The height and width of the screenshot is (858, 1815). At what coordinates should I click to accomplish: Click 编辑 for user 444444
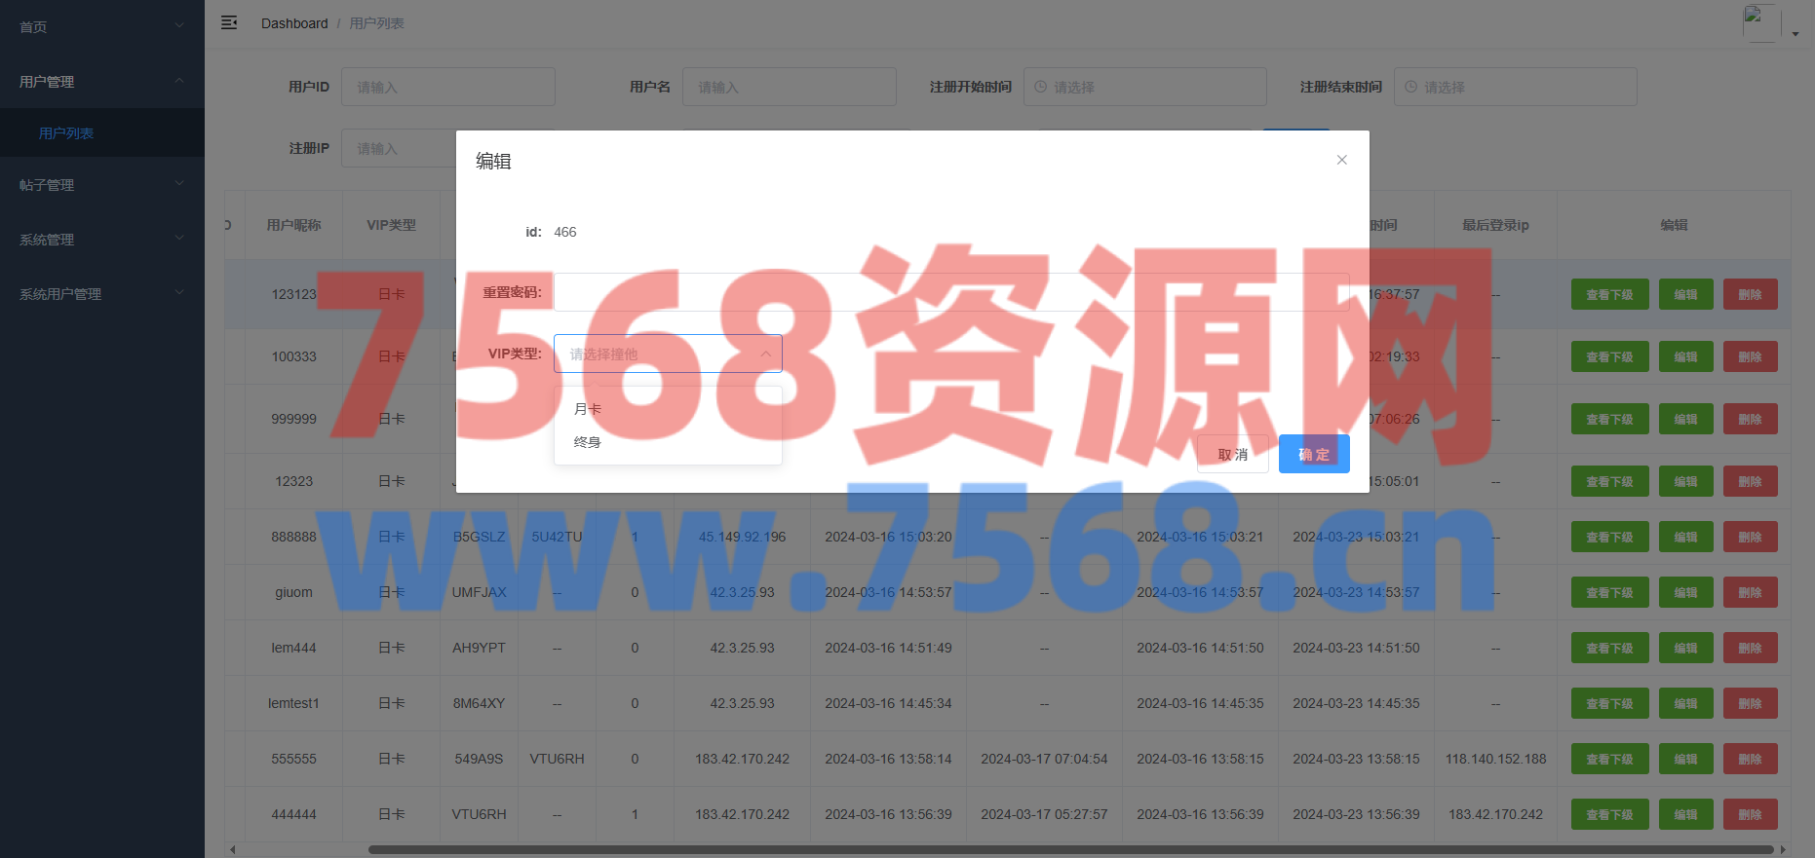pos(1686,814)
